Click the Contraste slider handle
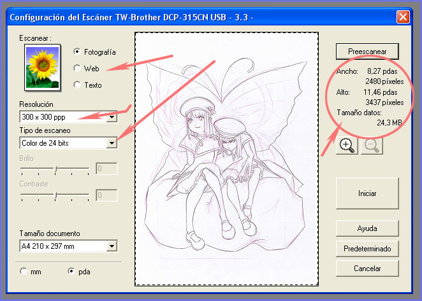Image resolution: width=422 pixels, height=301 pixels. coord(55,195)
